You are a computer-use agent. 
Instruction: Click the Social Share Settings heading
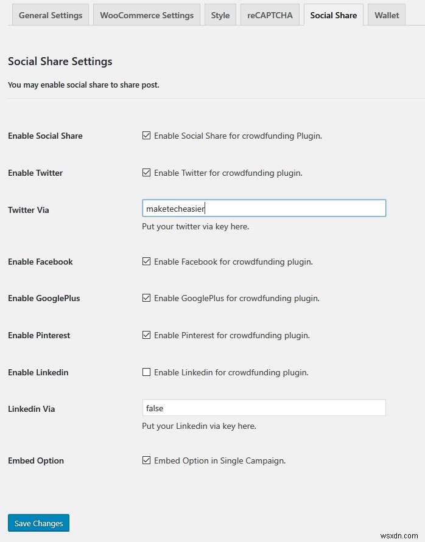60,61
